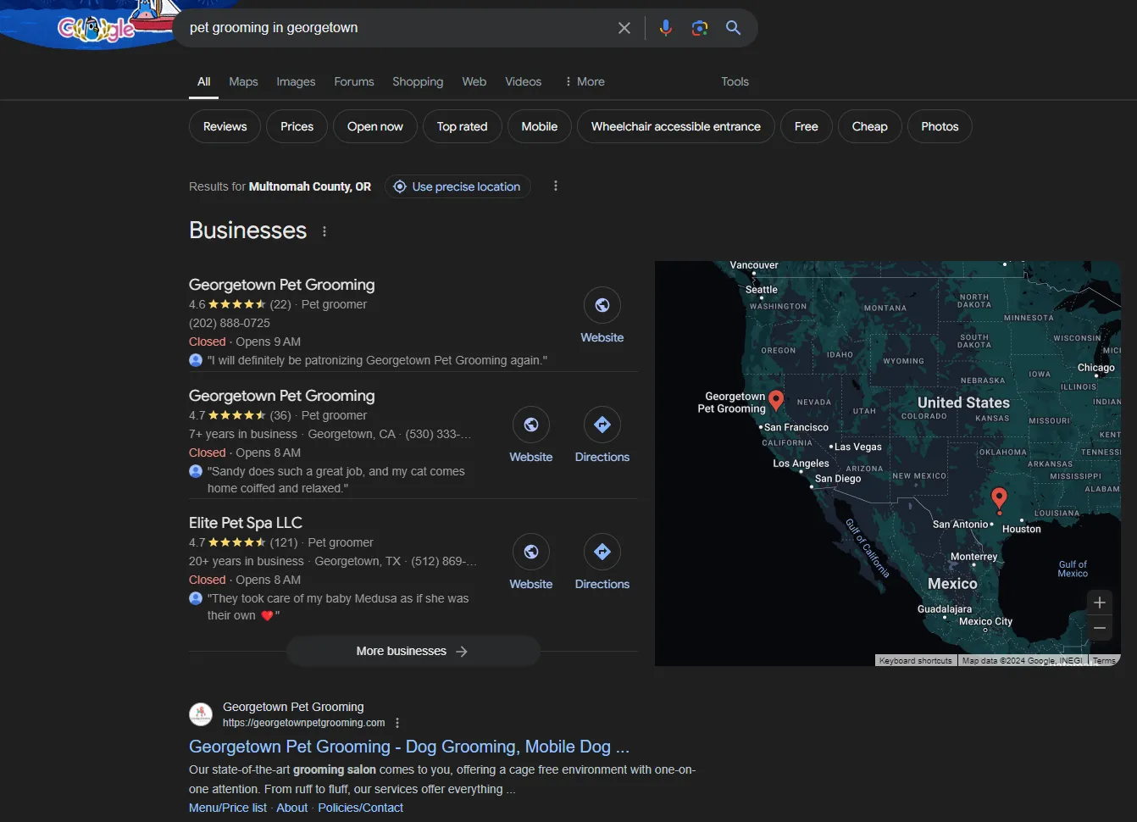Open the Businesses section options menu
1137x822 pixels.
tap(324, 230)
